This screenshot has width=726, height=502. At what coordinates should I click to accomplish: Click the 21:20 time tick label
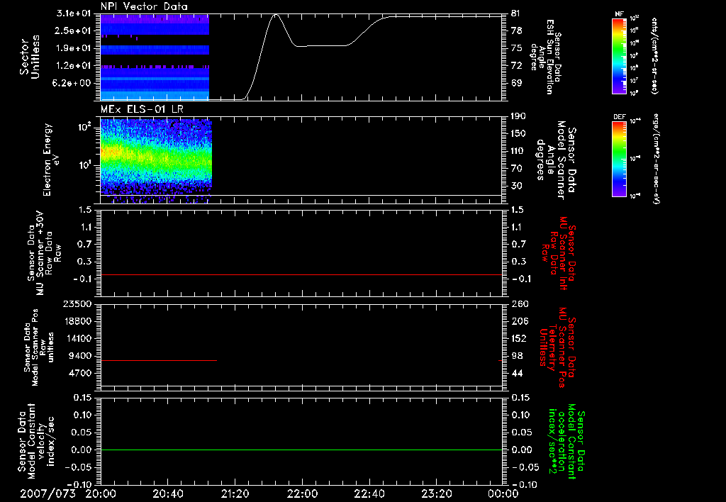tap(235, 493)
